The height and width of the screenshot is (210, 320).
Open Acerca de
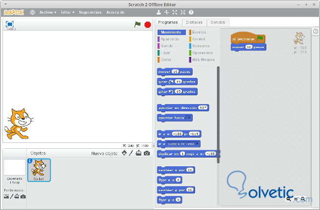115,13
